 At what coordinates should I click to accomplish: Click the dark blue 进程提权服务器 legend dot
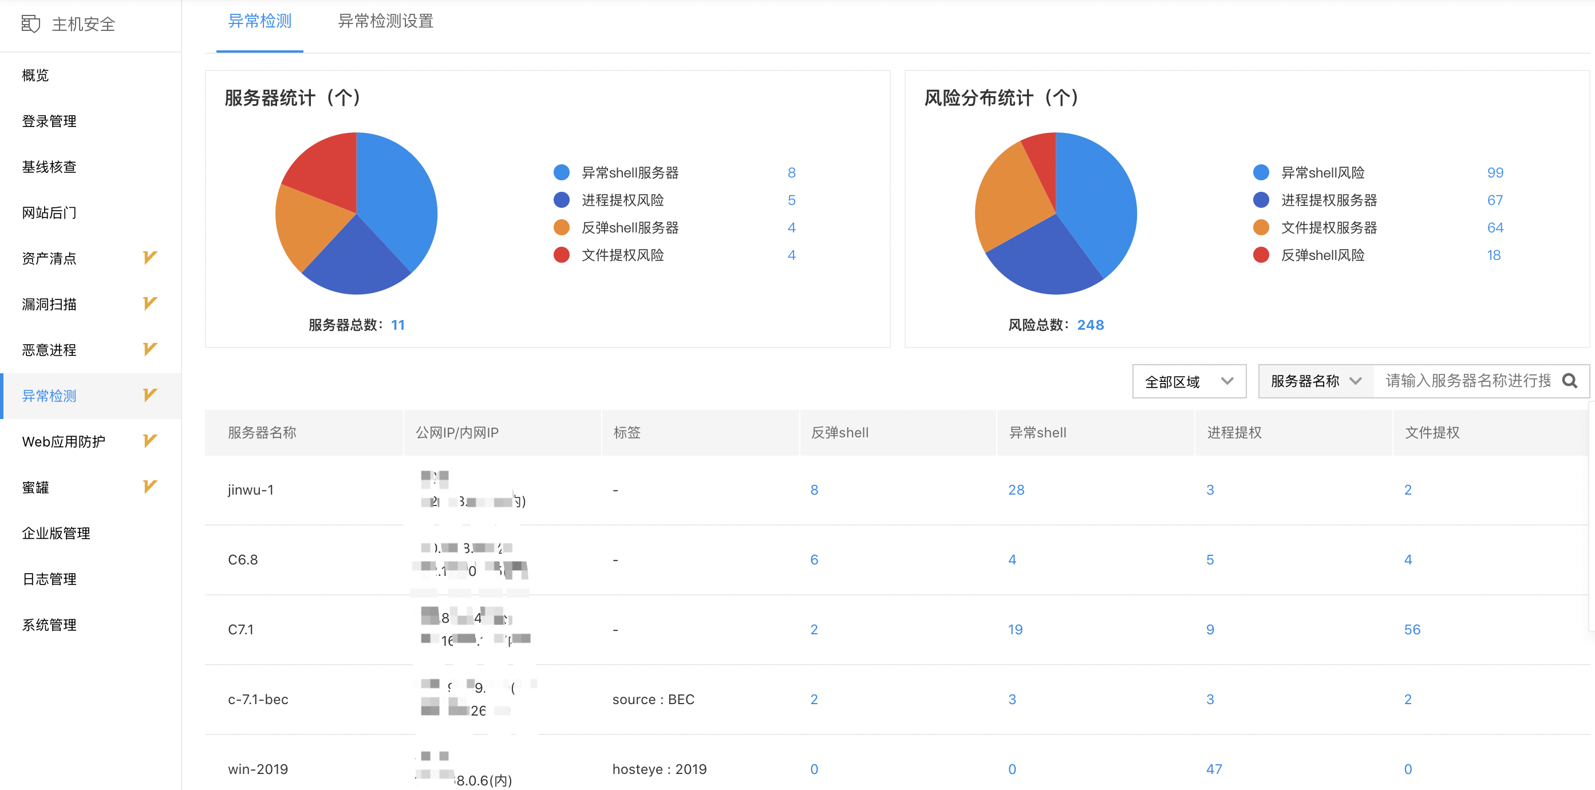click(x=1261, y=200)
